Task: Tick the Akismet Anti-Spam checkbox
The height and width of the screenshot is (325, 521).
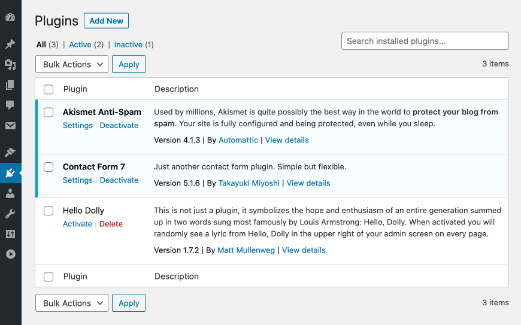Action: coord(49,112)
